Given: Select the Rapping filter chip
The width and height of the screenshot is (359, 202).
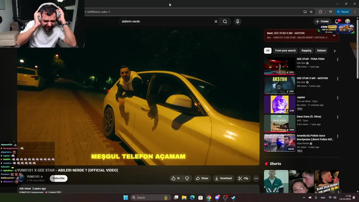Looking at the screenshot, I should tap(306, 51).
